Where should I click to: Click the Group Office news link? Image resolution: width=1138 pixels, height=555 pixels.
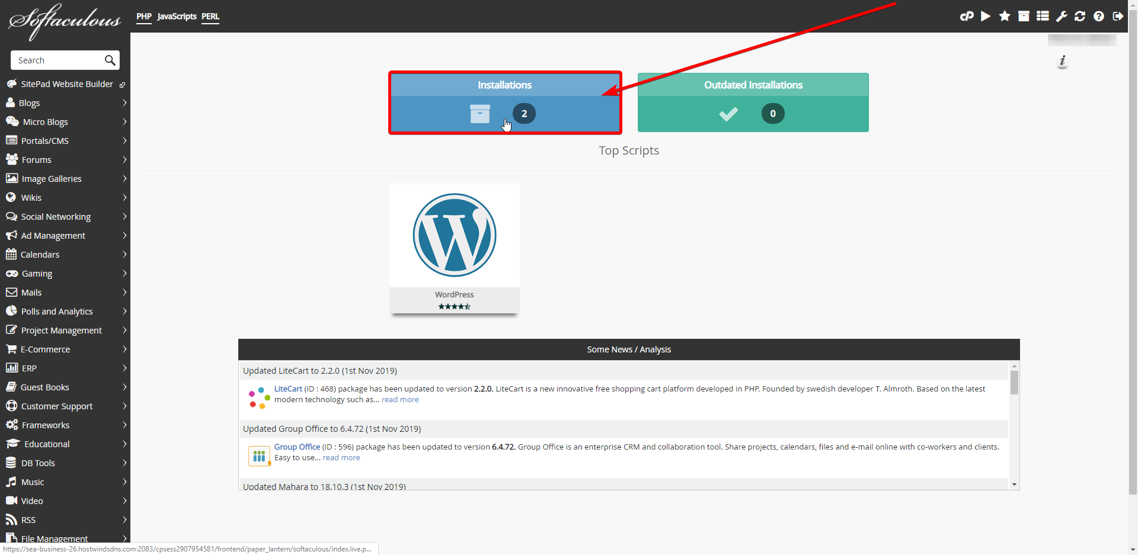coord(297,447)
